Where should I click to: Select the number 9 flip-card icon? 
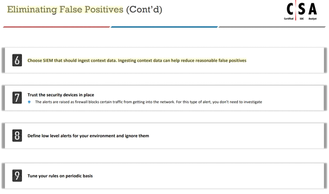point(17,176)
